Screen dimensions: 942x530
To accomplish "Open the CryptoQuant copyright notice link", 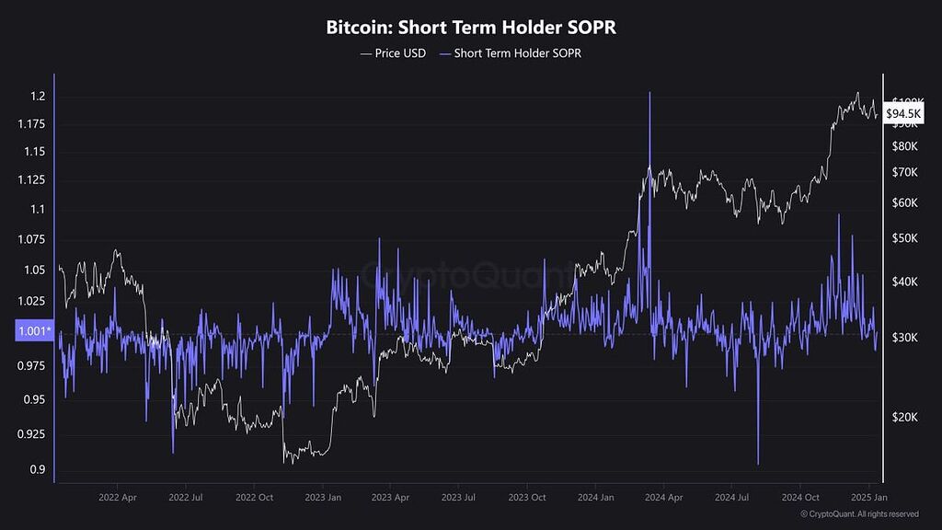I will click(x=859, y=514).
